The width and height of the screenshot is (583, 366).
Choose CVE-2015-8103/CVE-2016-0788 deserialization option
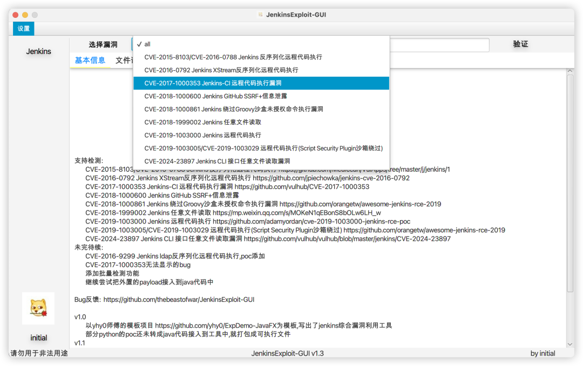261,57
